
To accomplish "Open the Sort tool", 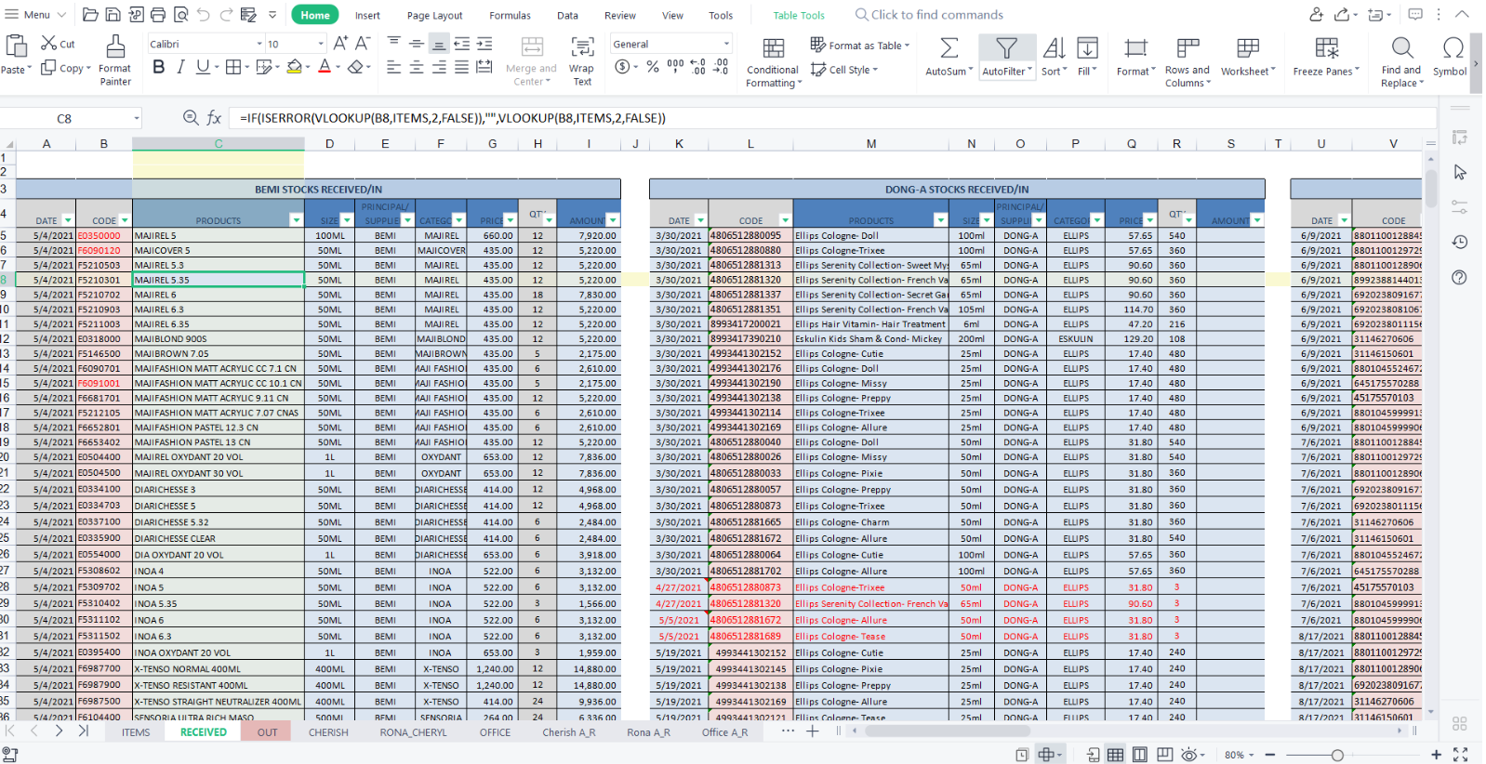I will tap(1055, 56).
